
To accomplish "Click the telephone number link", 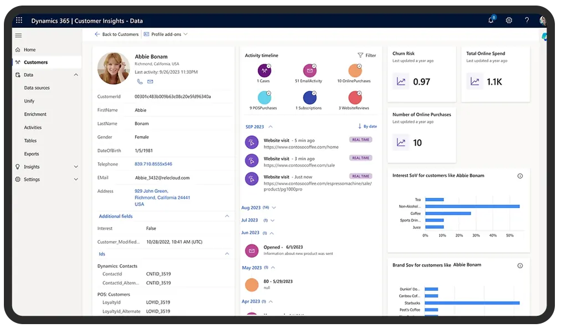I will [153, 164].
